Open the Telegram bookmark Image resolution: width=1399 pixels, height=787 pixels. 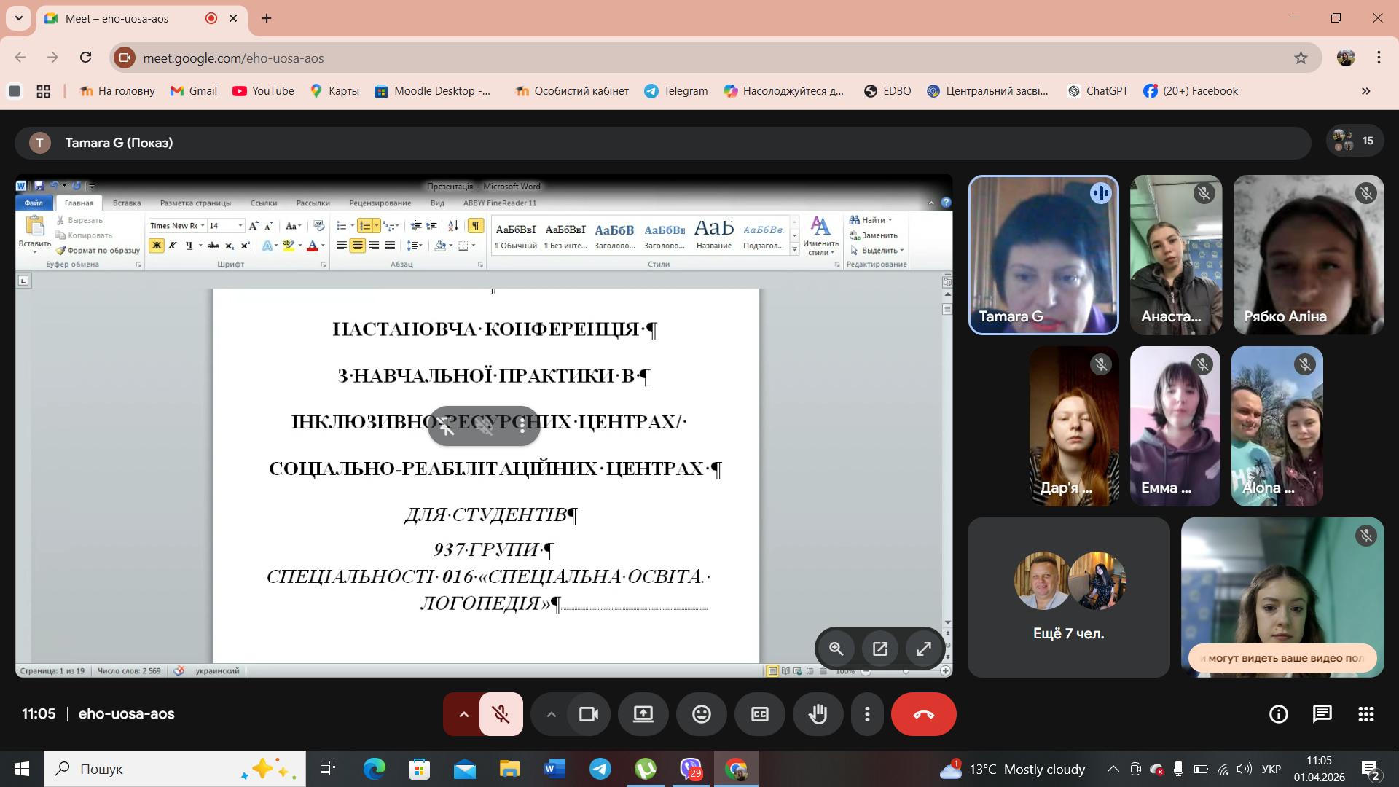pos(675,91)
